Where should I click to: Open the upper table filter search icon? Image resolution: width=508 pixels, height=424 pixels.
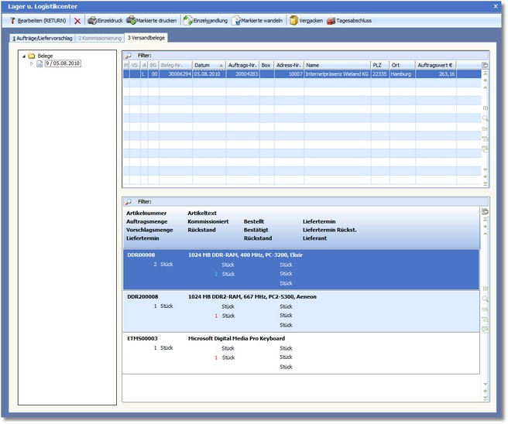[129, 56]
